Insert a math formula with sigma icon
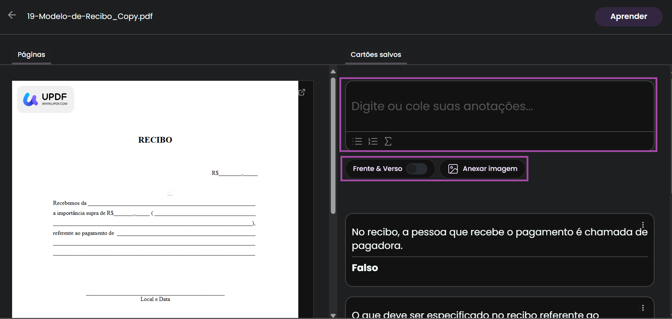Viewport: 672px width, 319px height. (x=388, y=141)
